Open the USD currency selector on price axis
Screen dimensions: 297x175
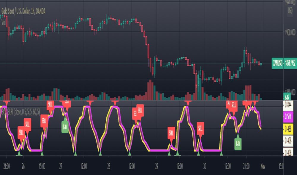point(290,11)
